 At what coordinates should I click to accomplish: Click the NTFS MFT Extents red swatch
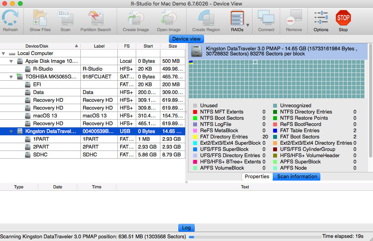(x=195, y=112)
